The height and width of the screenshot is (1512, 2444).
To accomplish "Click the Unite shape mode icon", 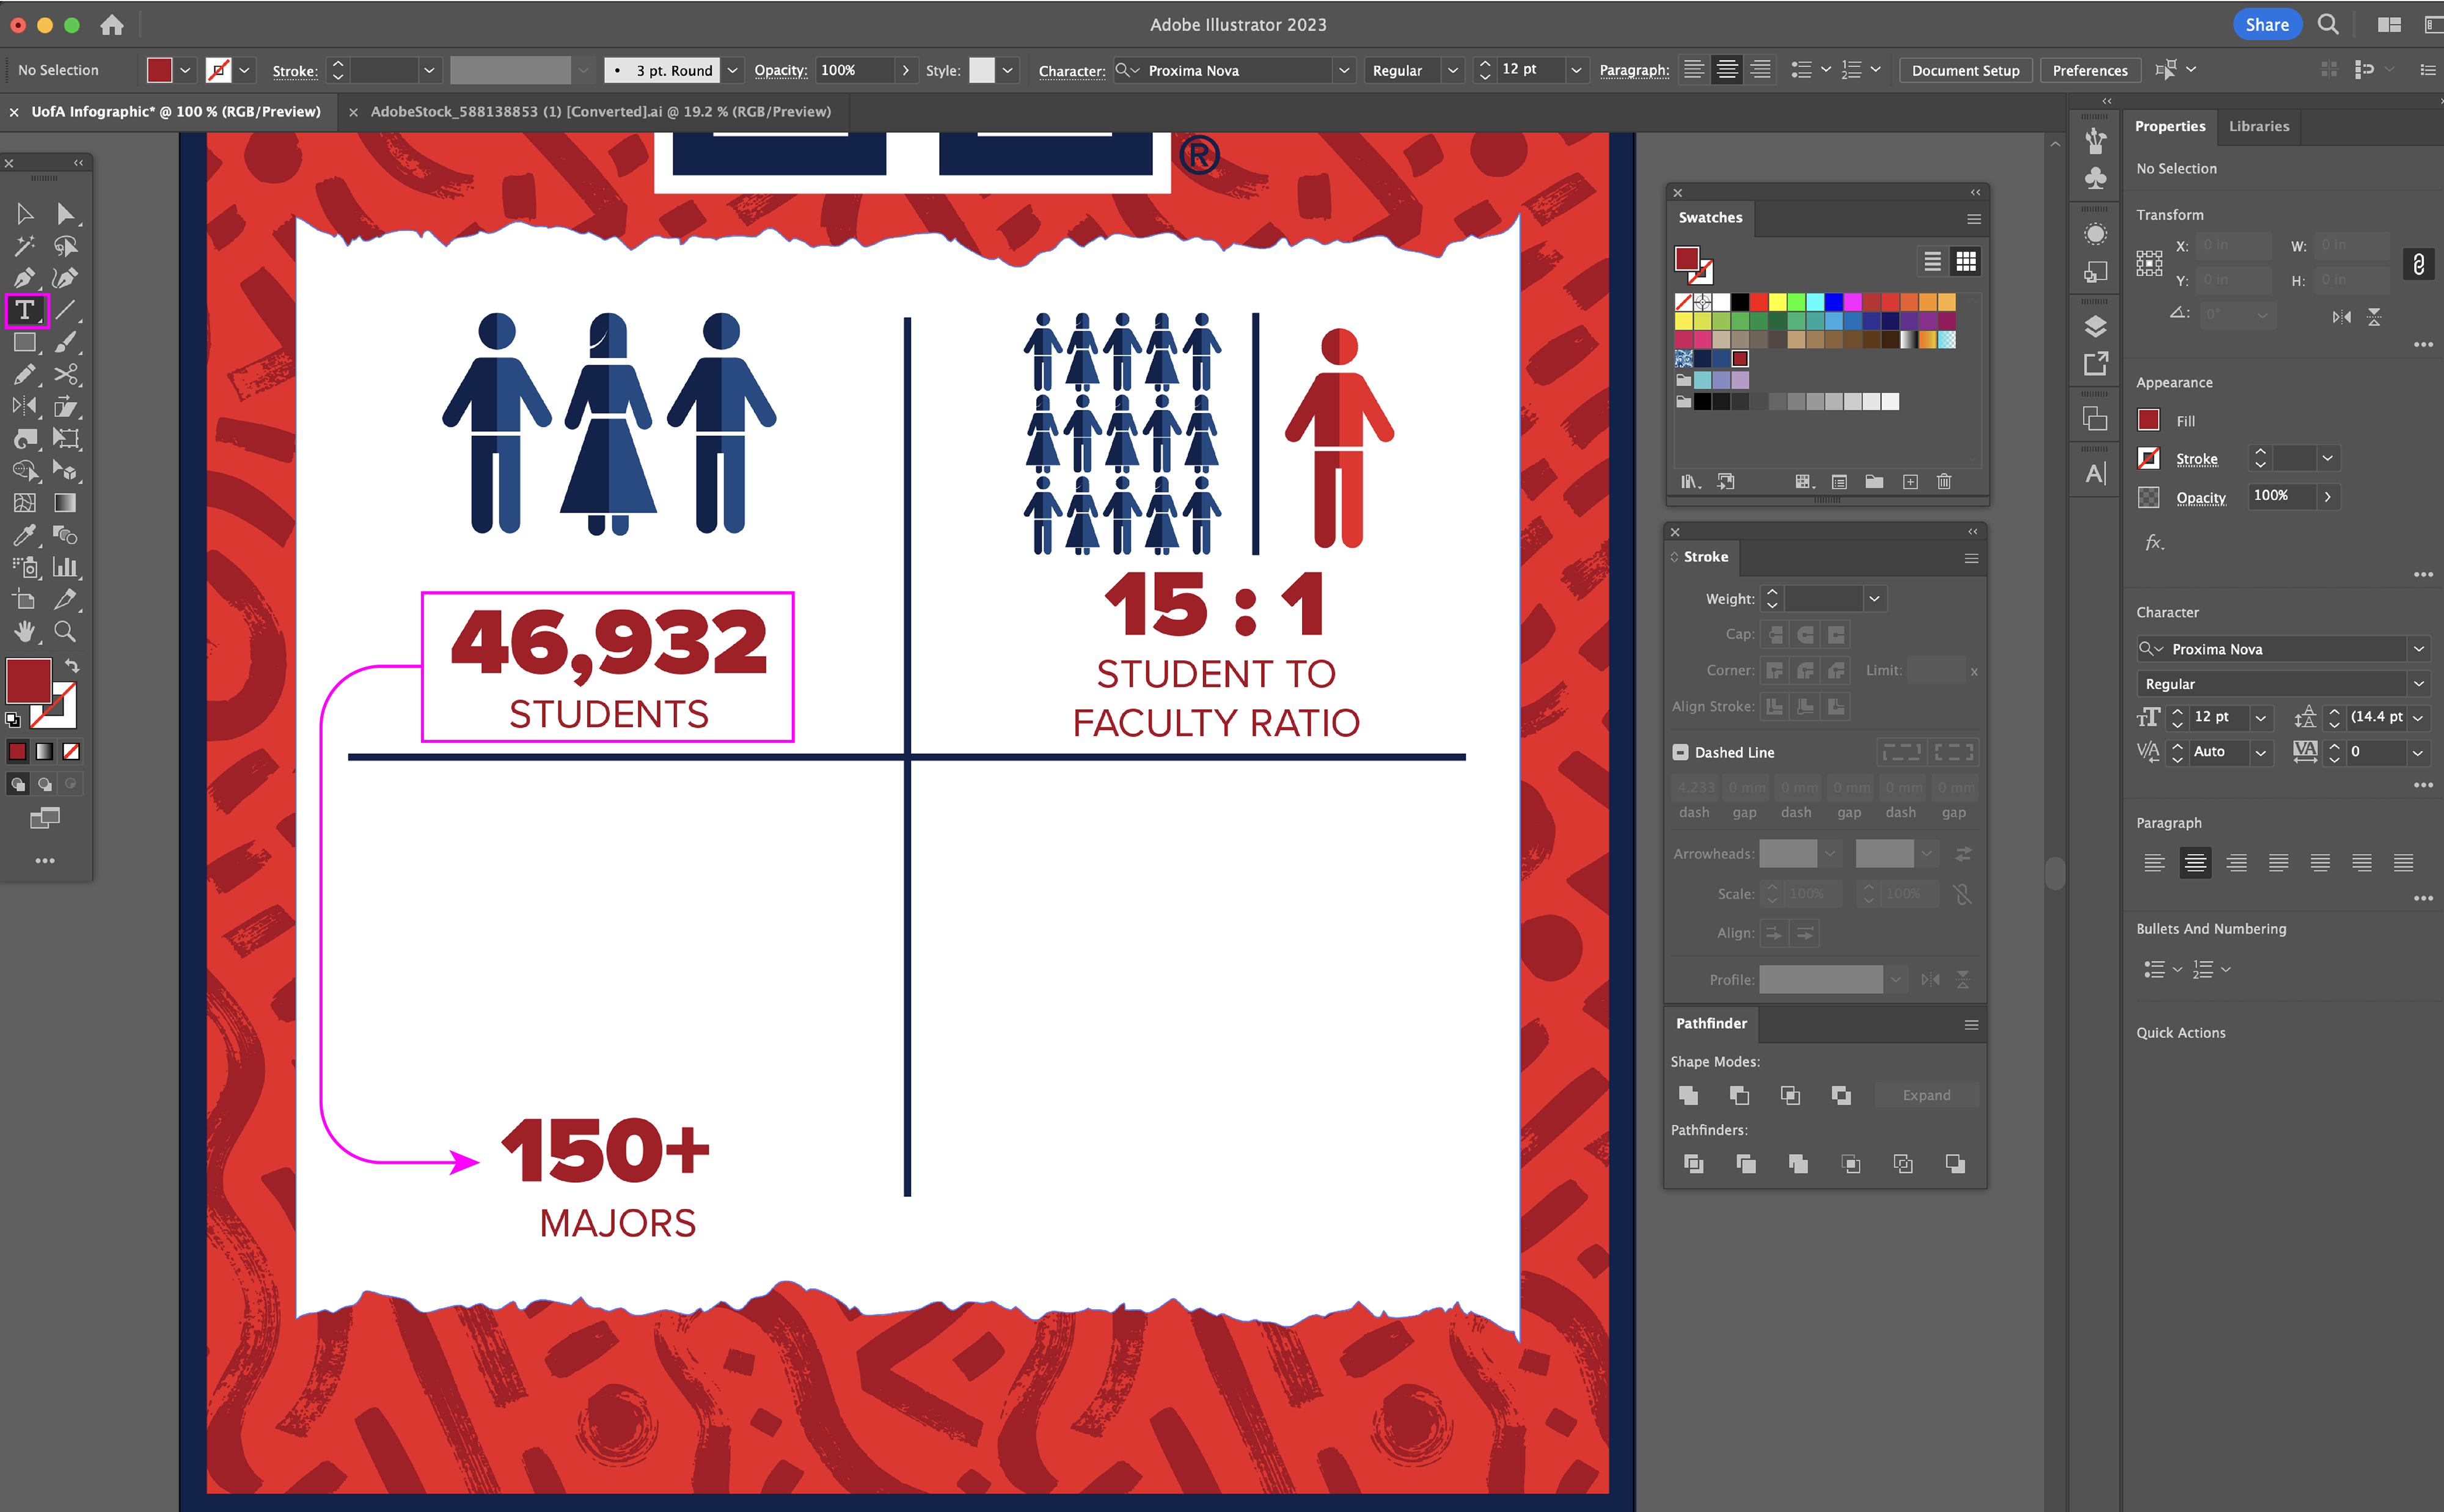I will [1688, 1095].
